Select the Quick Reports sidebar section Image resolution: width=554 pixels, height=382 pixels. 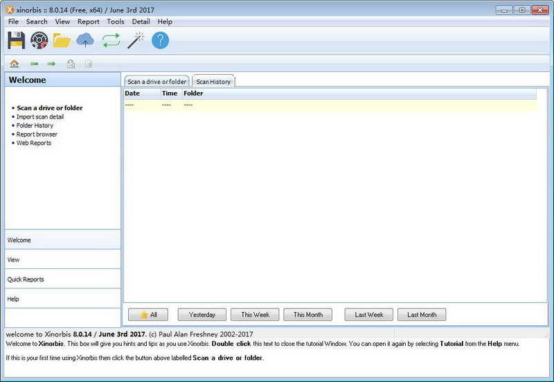[x=62, y=279]
